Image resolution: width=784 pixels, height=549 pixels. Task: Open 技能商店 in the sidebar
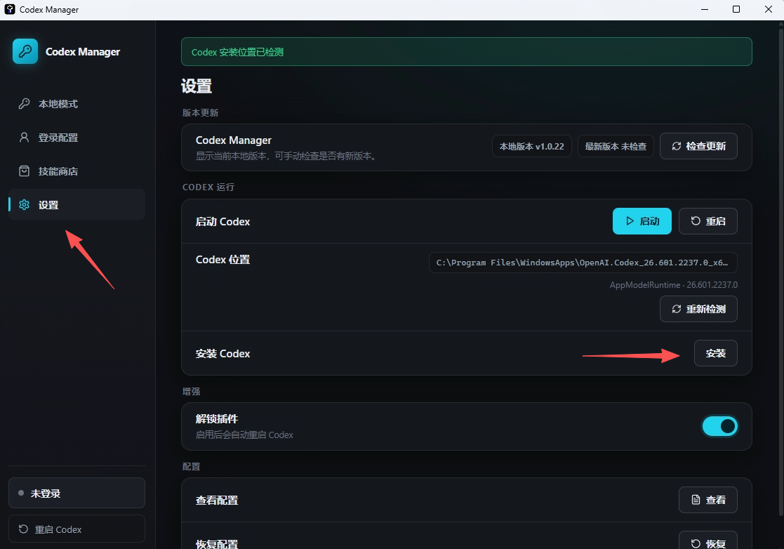(77, 171)
